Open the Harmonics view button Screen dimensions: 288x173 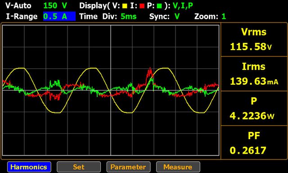(x=29, y=167)
